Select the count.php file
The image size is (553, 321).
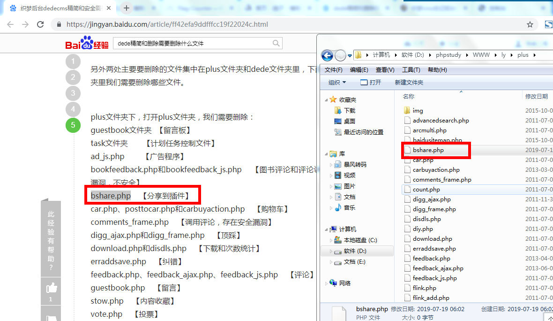[426, 190]
